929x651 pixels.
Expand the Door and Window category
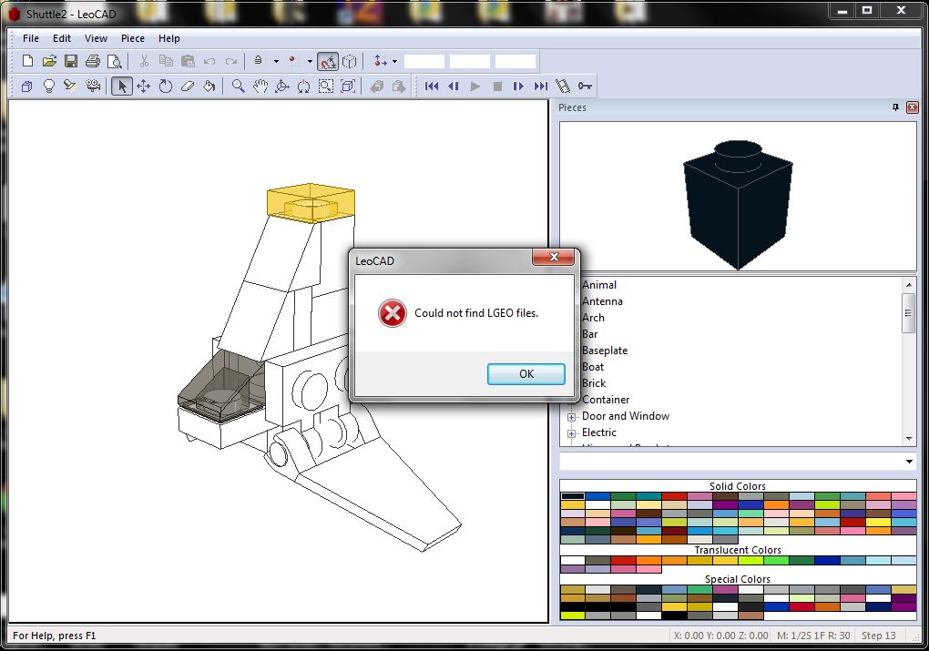(x=572, y=417)
